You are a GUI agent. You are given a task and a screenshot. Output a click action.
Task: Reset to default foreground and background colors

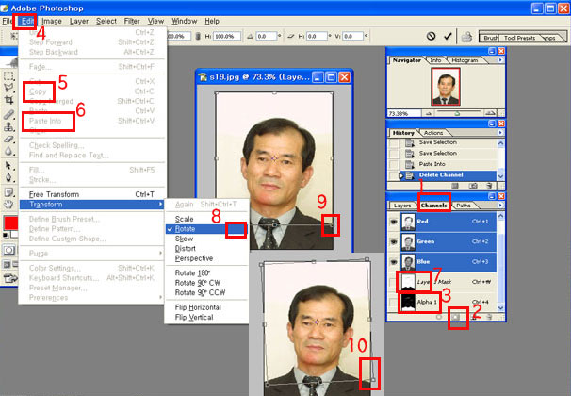click(6, 236)
